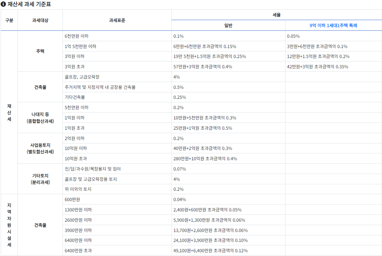Click 5,900원+1,300만원 초과금액의 0.06% cell

coord(228,220)
